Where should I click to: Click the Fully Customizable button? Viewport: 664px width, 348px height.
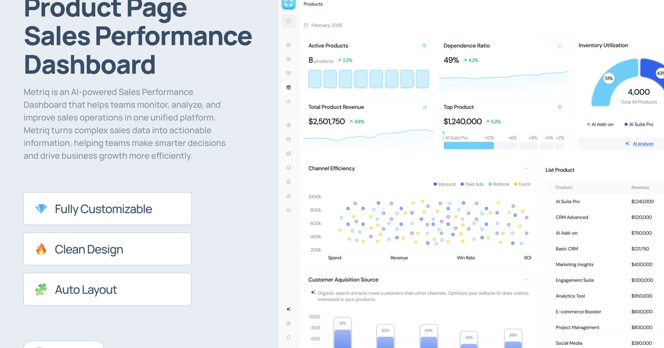click(107, 209)
